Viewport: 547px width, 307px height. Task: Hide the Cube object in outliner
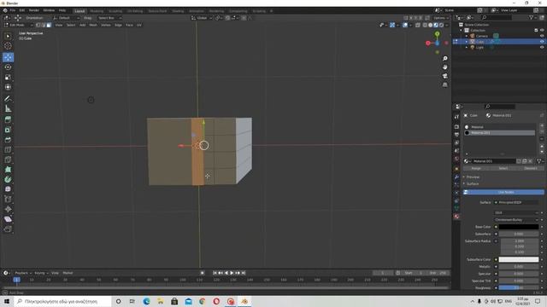(x=542, y=42)
